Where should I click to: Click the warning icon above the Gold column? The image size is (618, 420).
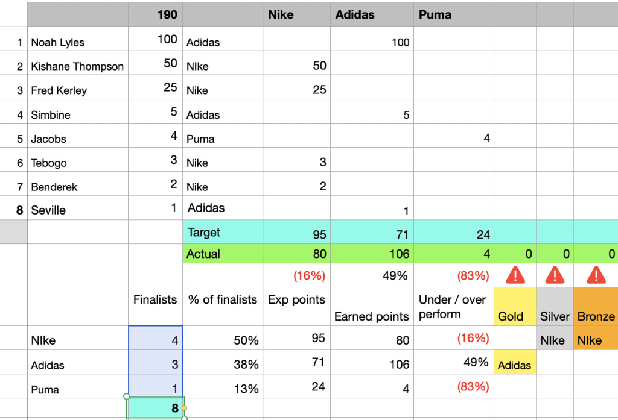click(x=515, y=275)
